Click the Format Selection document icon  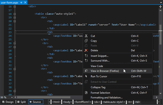[x=86, y=93]
